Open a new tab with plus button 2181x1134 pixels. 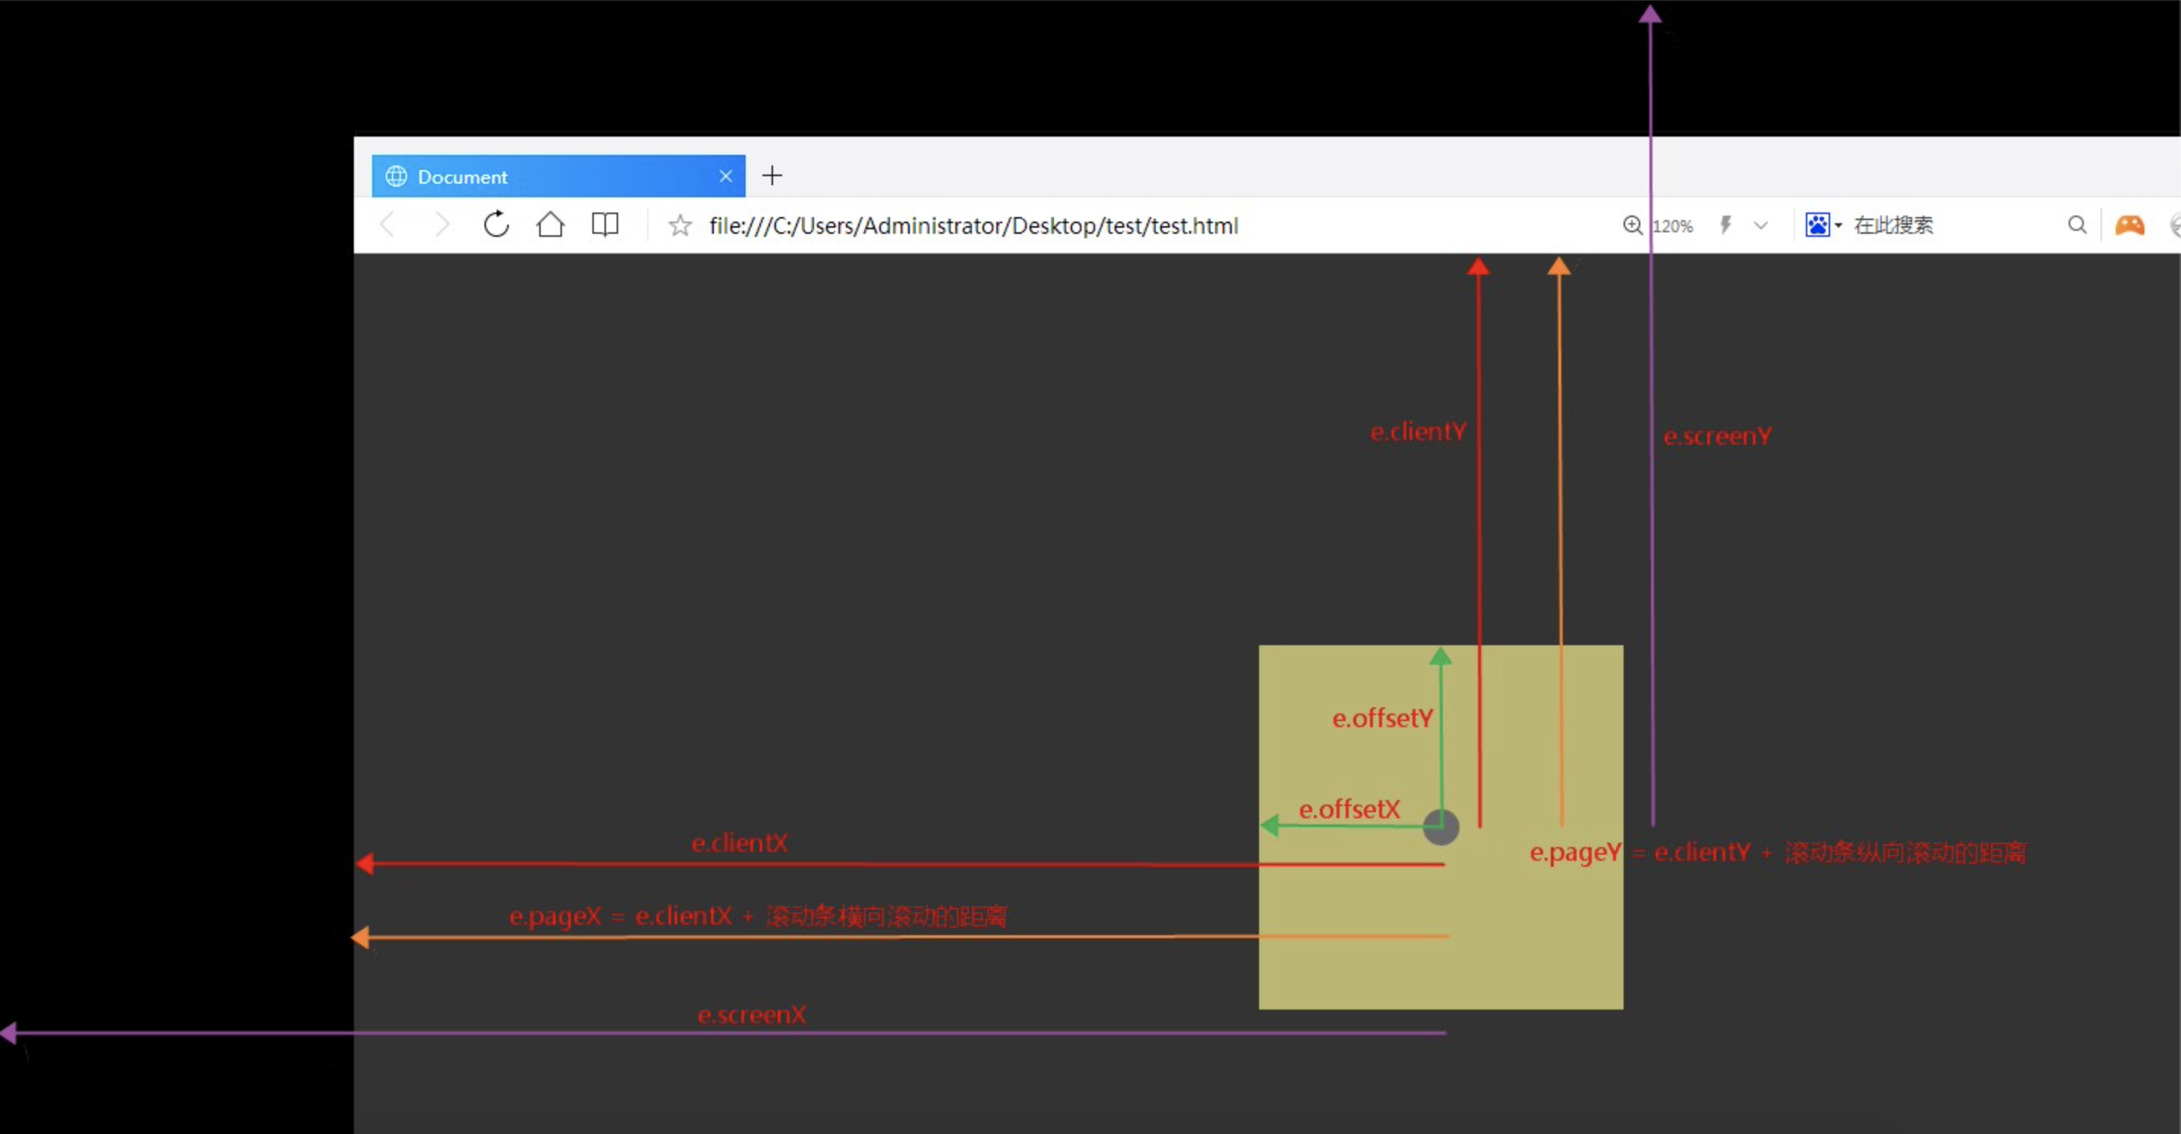[x=772, y=176]
